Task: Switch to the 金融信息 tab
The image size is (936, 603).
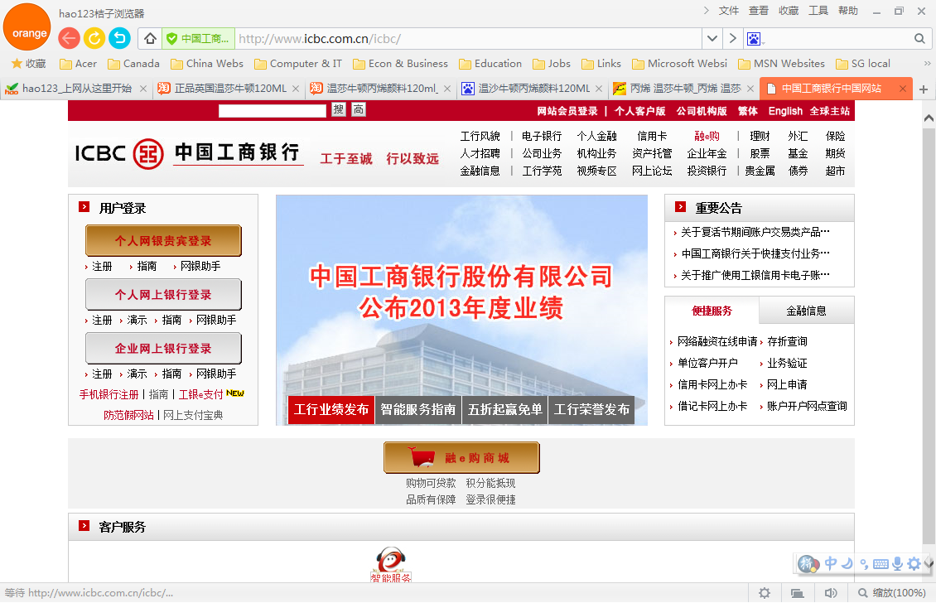Action: click(806, 311)
